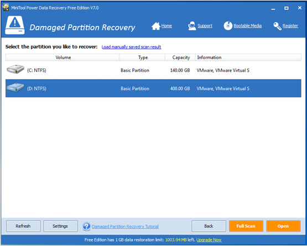Open the Settings button
The height and width of the screenshot is (246, 307).
click(x=60, y=226)
